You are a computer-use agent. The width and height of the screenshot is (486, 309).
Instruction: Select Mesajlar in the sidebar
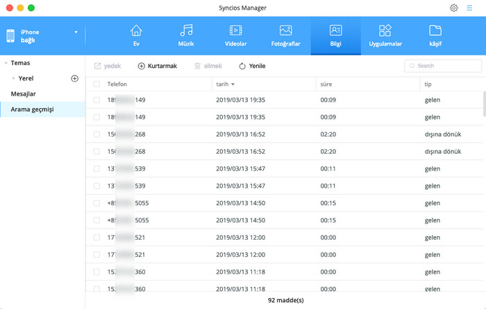pyautogui.click(x=23, y=94)
